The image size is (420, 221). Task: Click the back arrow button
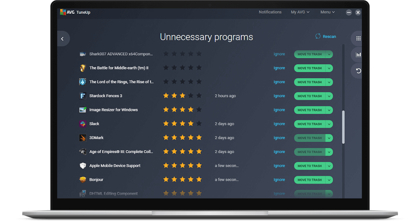pyautogui.click(x=62, y=39)
